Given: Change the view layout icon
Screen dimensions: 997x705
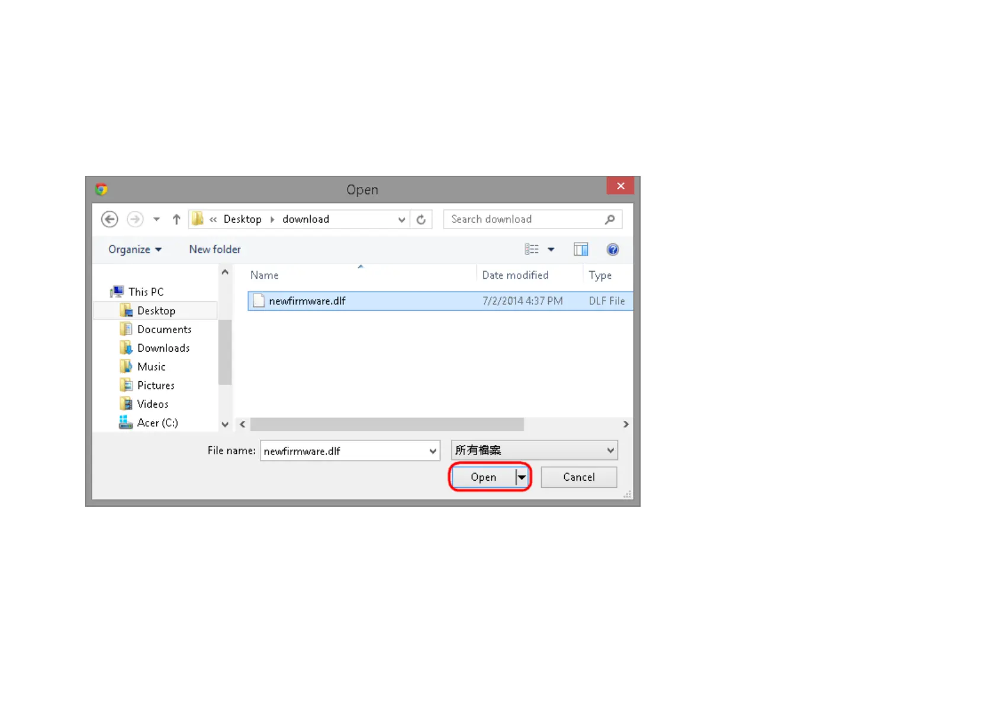Looking at the screenshot, I should point(532,250).
